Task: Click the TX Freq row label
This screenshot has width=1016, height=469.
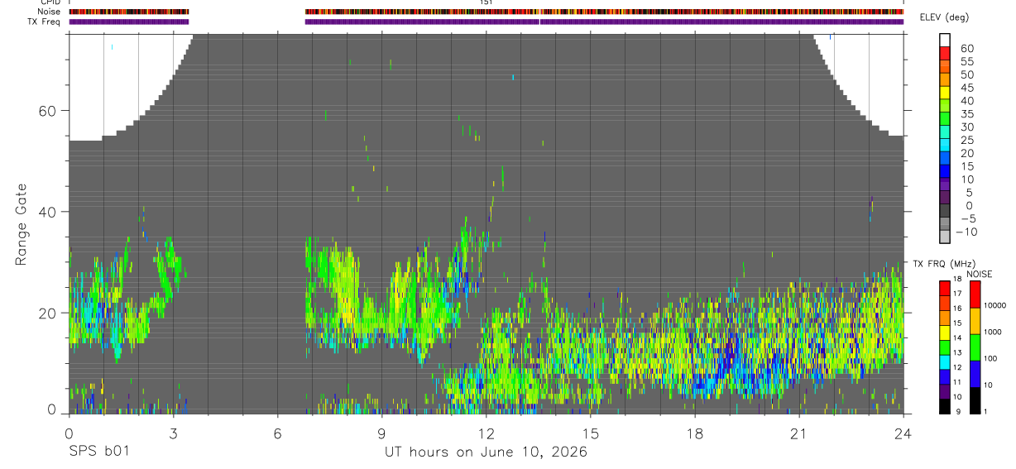Action: coord(44,22)
